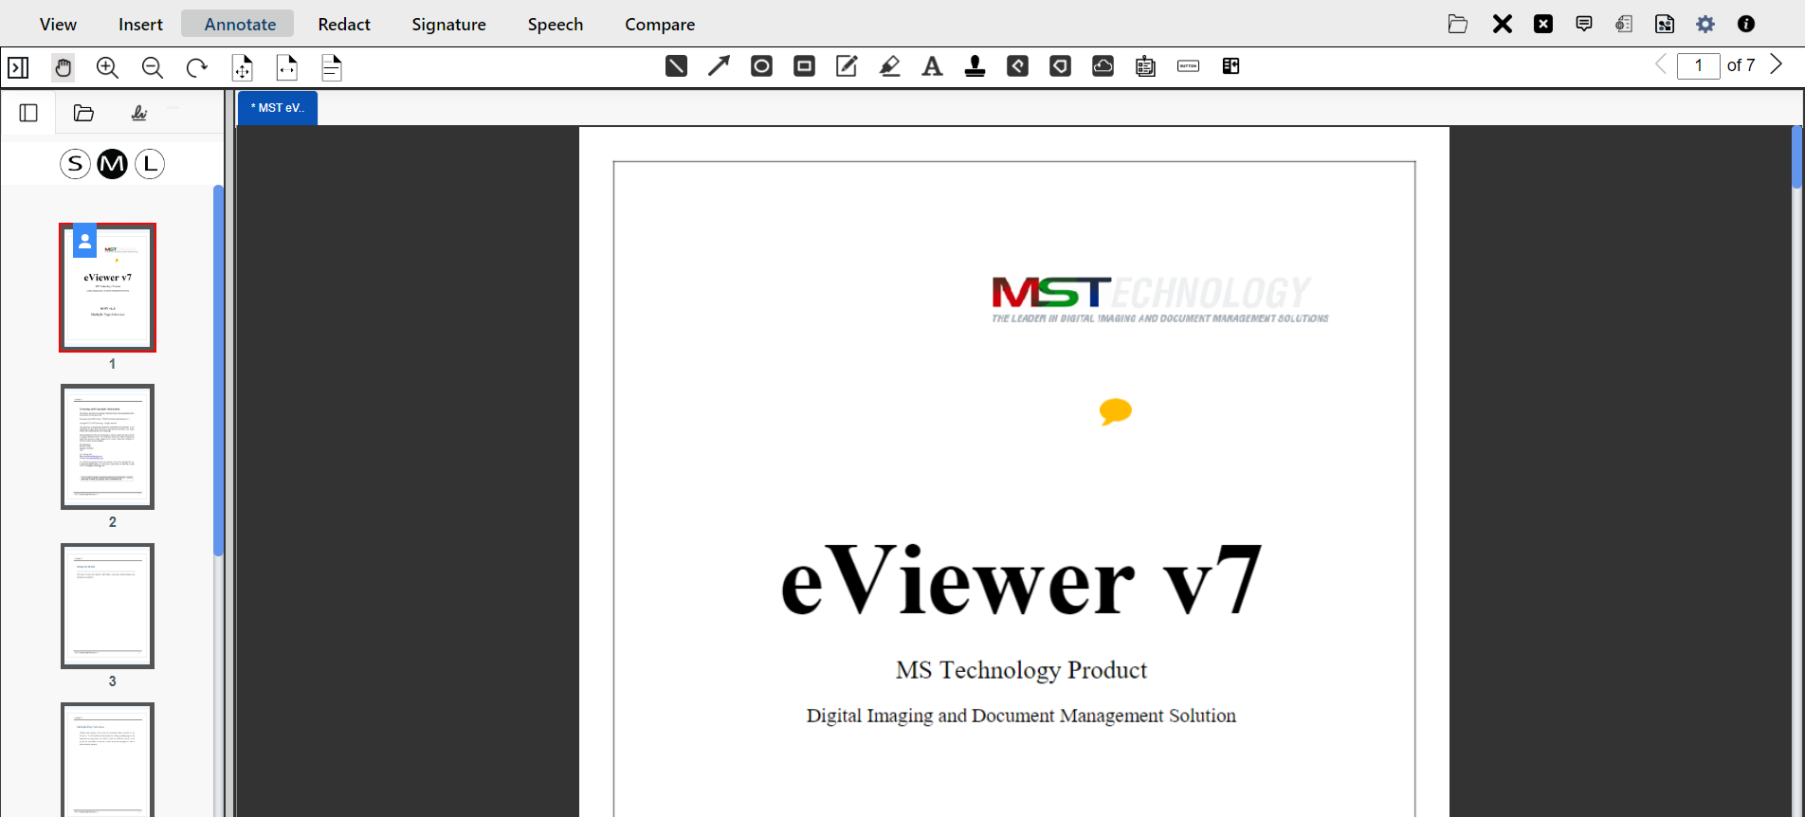Show the page thumbnails panel tab
This screenshot has height=817, width=1805.
click(28, 113)
